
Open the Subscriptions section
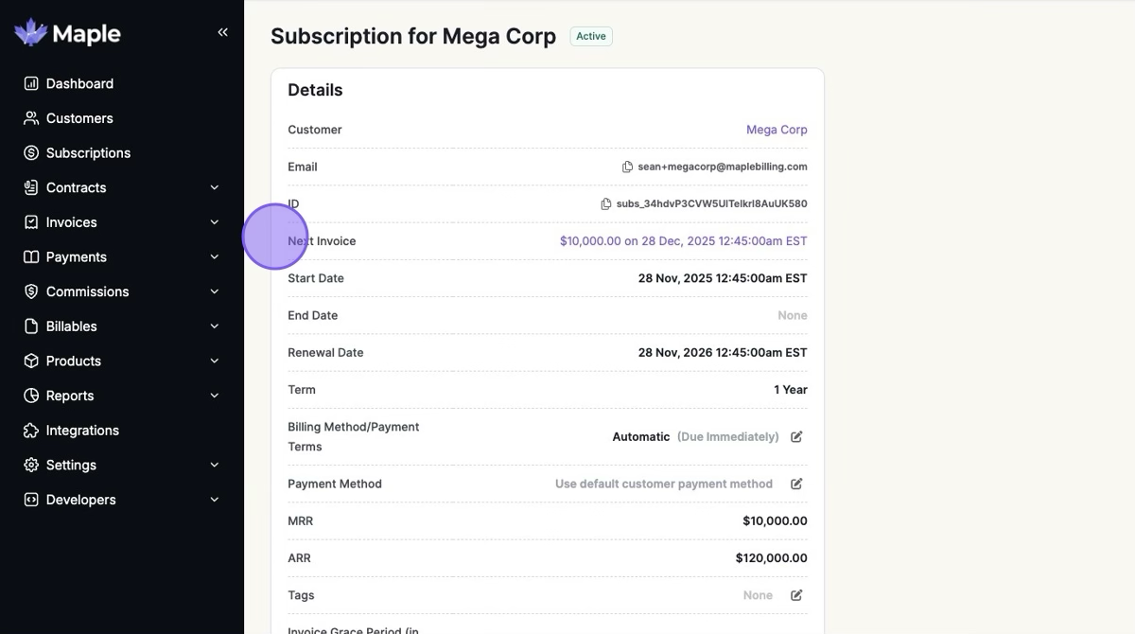(88, 153)
